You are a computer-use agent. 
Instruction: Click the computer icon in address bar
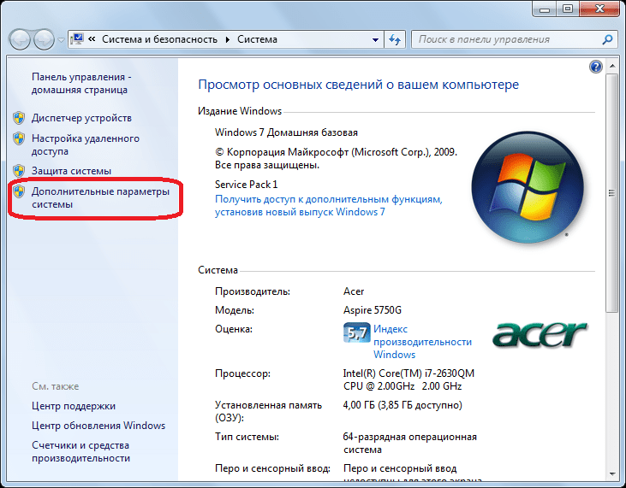(77, 39)
